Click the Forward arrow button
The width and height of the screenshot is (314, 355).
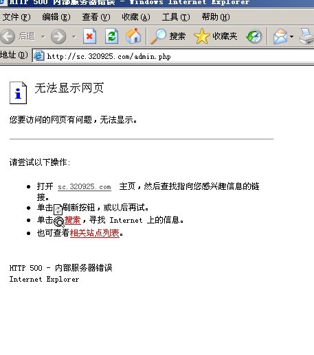pos(58,36)
